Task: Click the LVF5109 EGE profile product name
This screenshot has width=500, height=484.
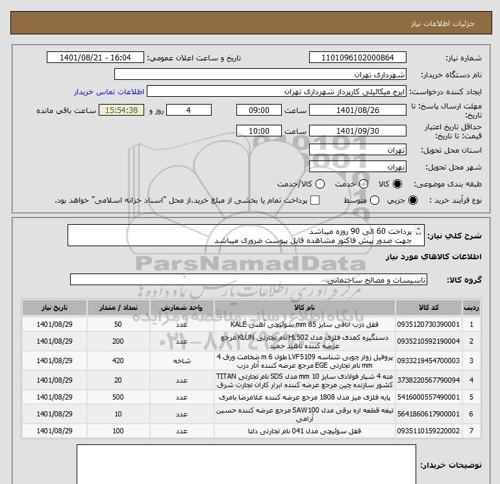Action: 305,361
